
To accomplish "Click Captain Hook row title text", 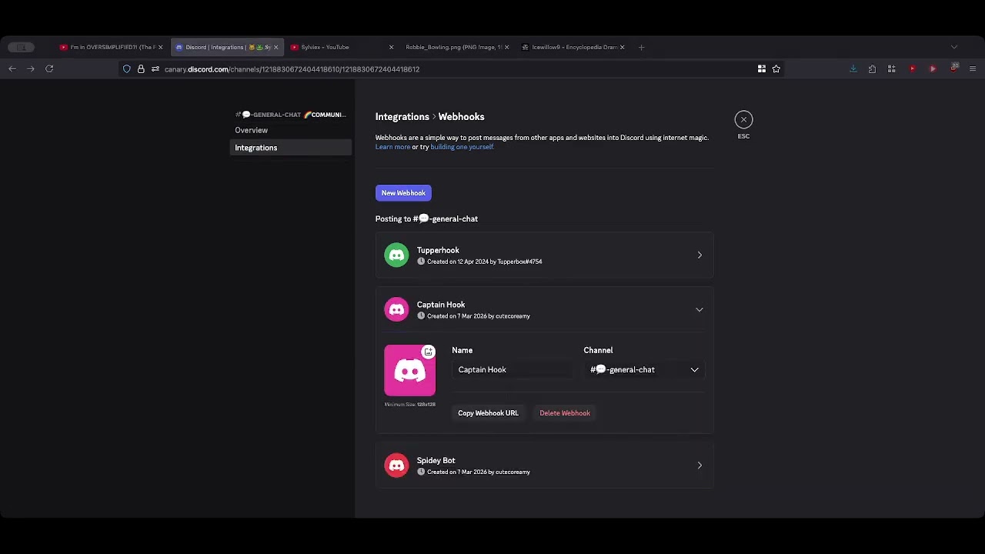I will click(x=441, y=305).
